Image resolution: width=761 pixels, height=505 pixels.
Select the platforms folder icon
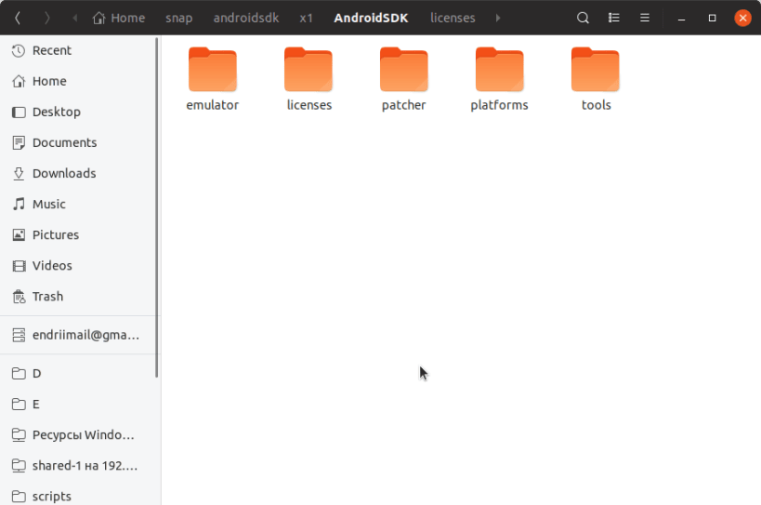tap(499, 70)
